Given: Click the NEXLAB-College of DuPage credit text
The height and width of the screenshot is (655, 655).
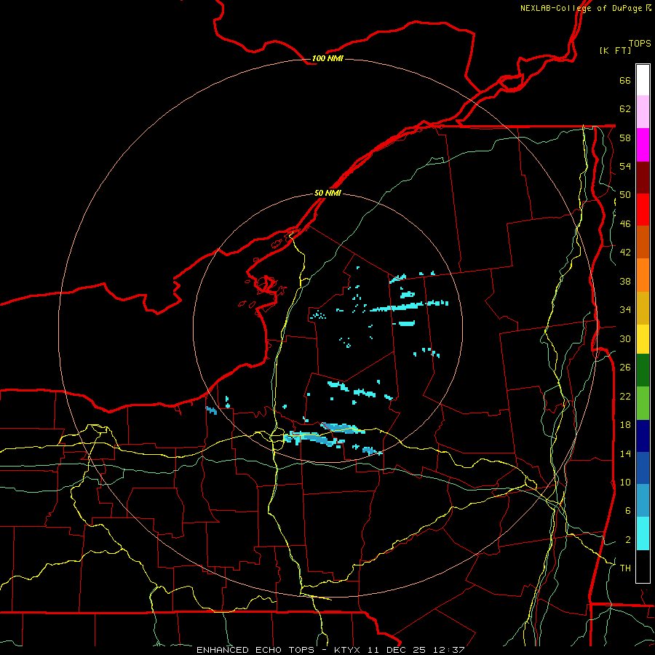Looking at the screenshot, I should click(581, 8).
